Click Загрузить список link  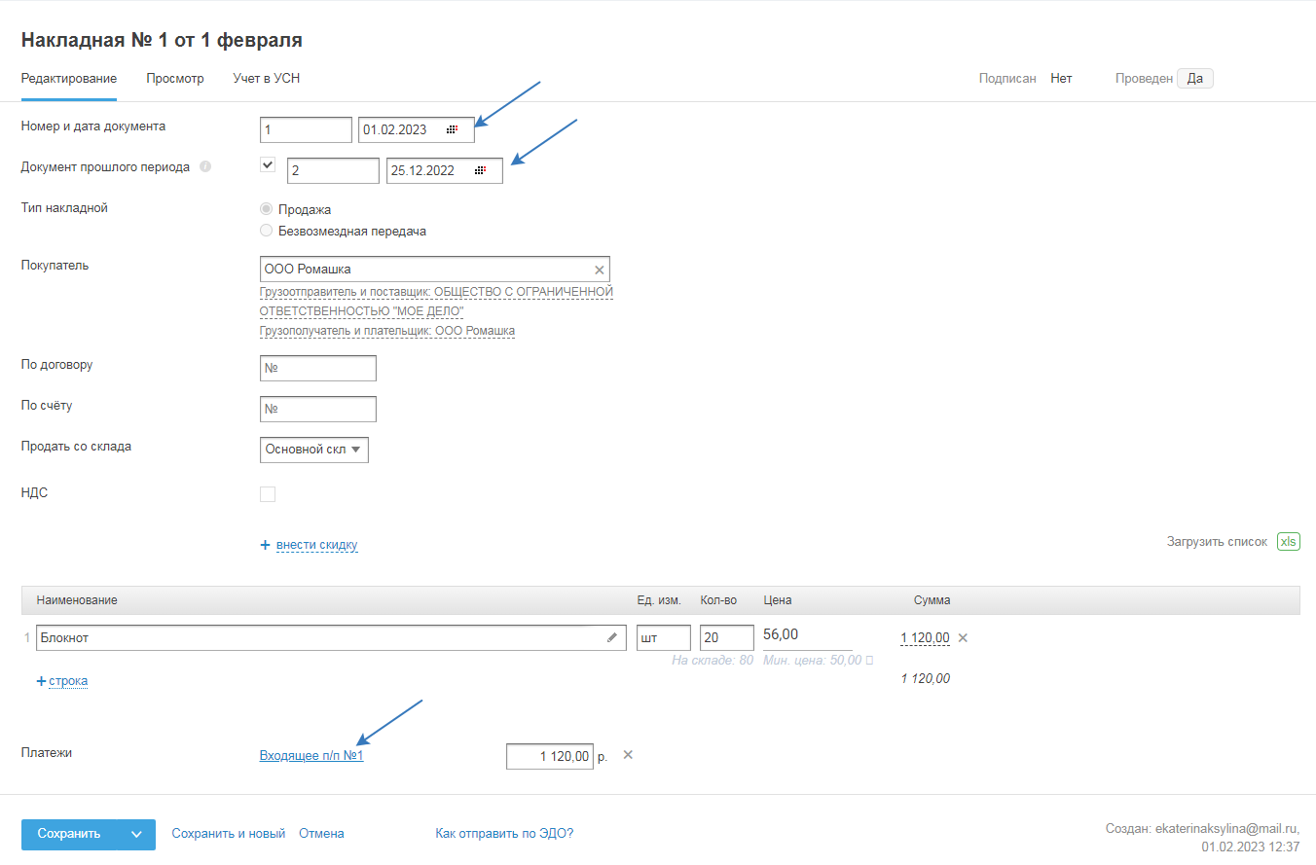[x=1218, y=542]
